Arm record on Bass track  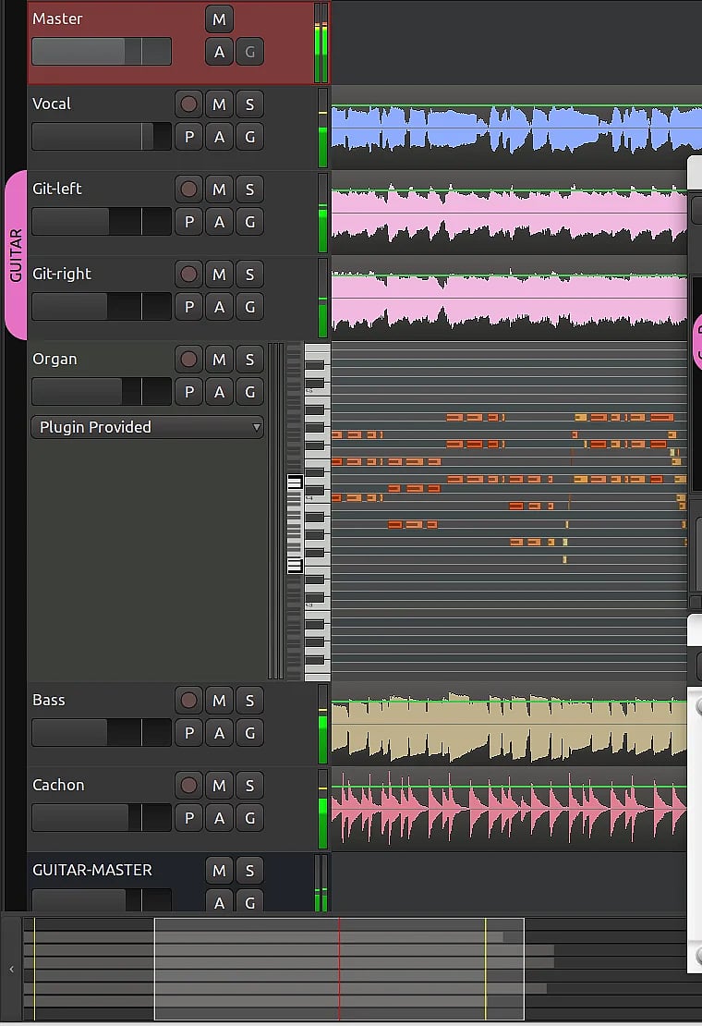tap(188, 700)
